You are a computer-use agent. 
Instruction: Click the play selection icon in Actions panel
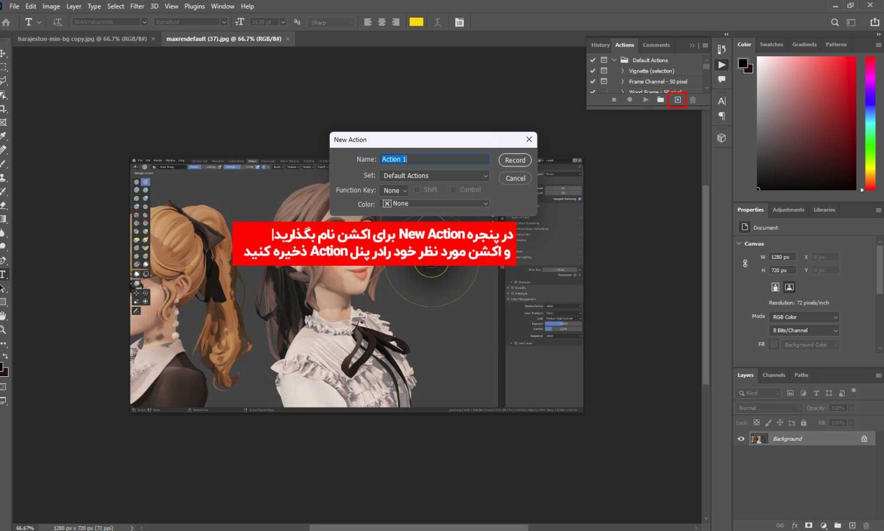point(646,100)
